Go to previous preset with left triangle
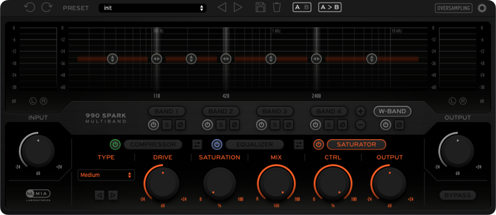This screenshot has width=496, height=215. click(222, 8)
